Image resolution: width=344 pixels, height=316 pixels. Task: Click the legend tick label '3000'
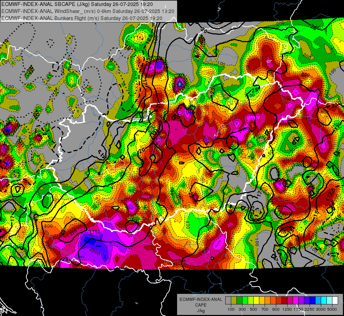(x=321, y=309)
